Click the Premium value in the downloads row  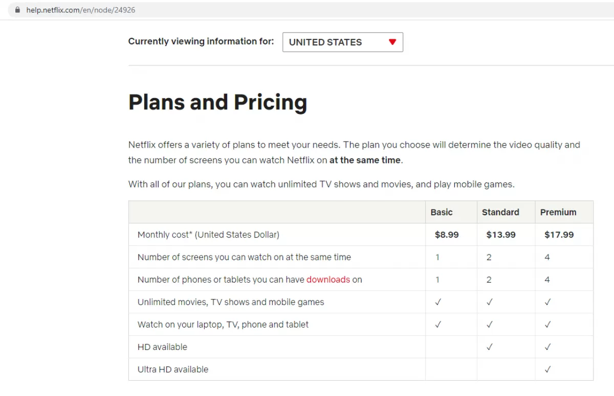[x=547, y=279]
